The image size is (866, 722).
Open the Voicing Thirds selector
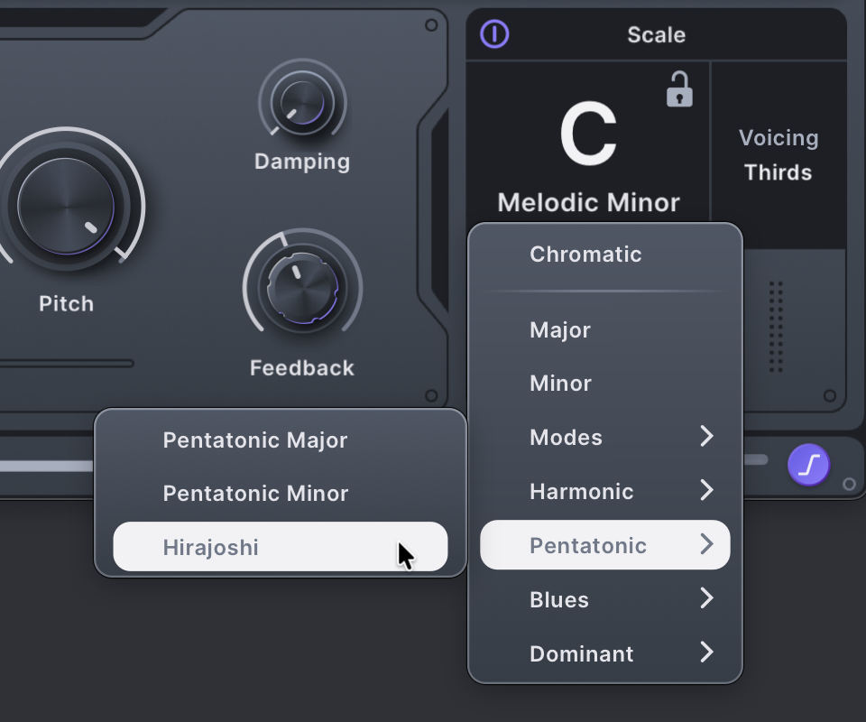[778, 156]
